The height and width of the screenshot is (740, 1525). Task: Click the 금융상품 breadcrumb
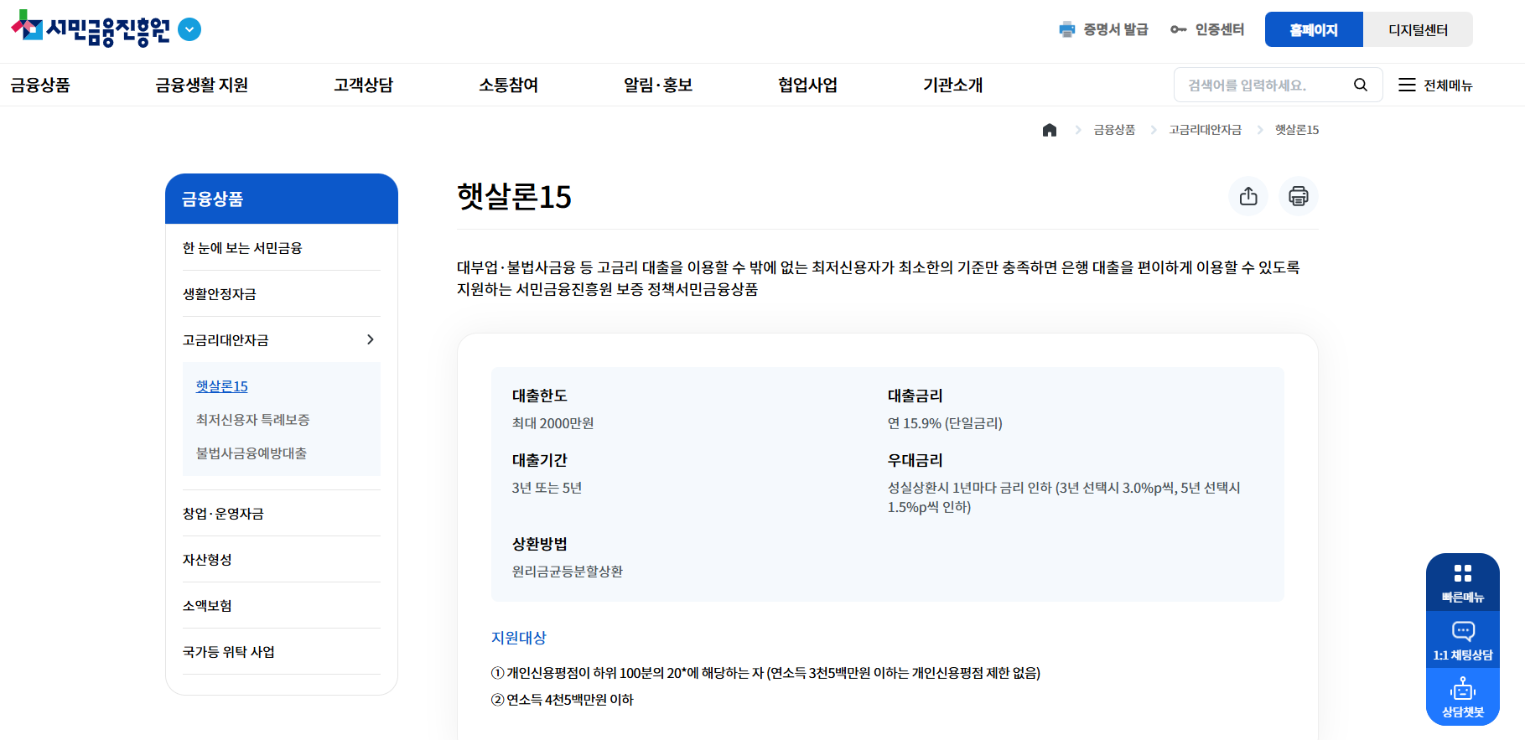[x=1114, y=130]
